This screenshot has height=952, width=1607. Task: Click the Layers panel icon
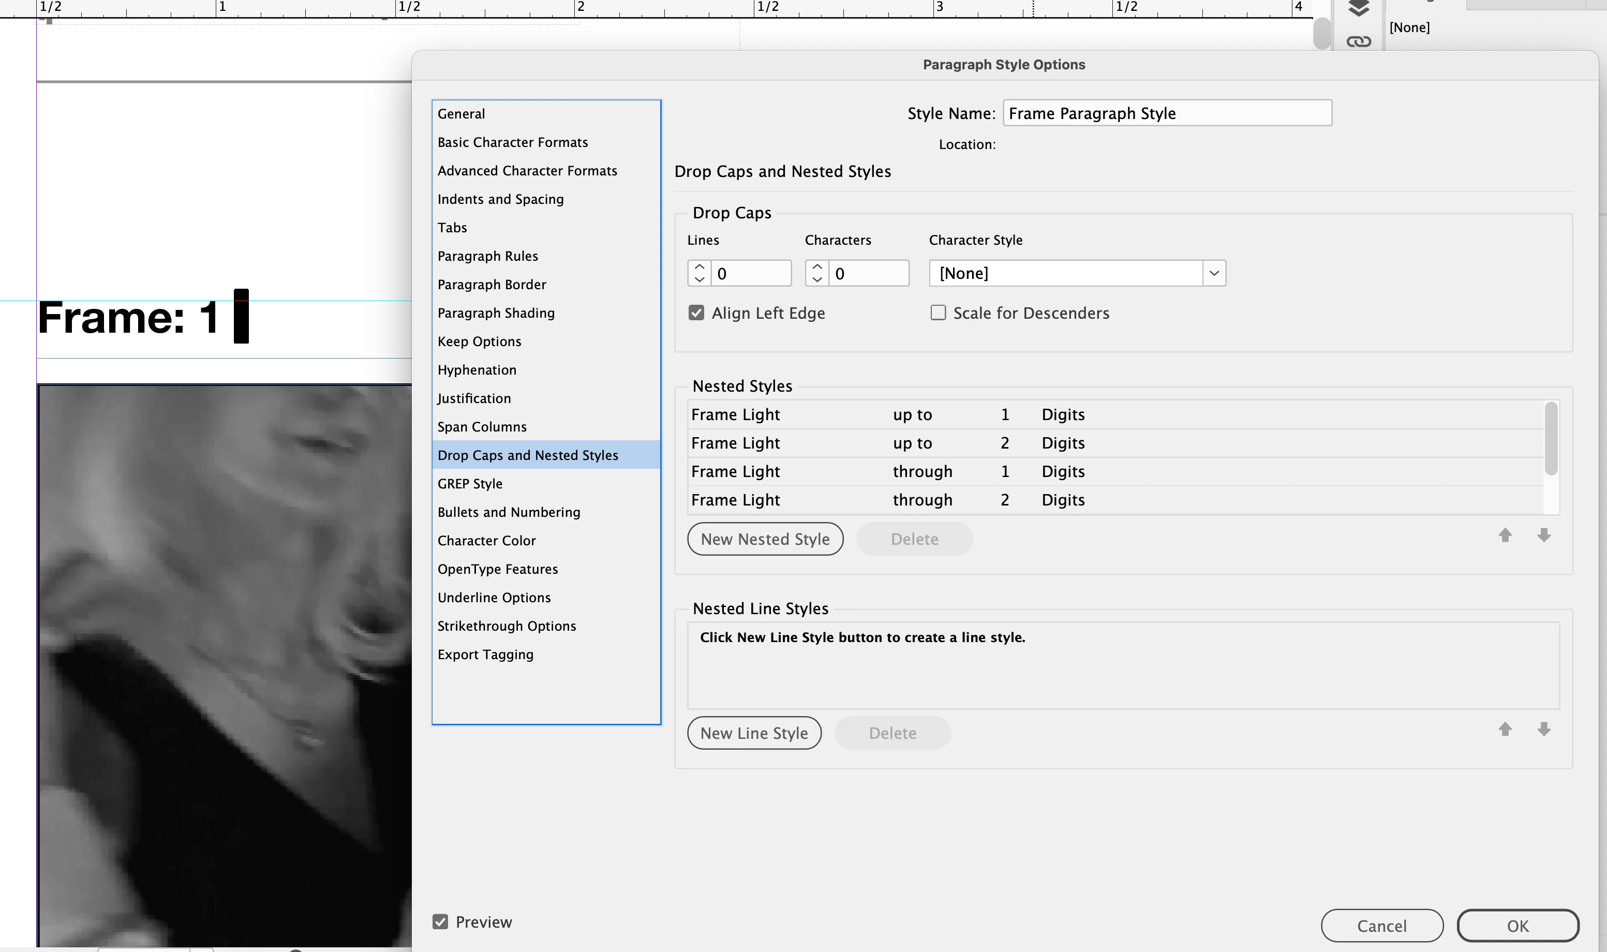[1358, 8]
